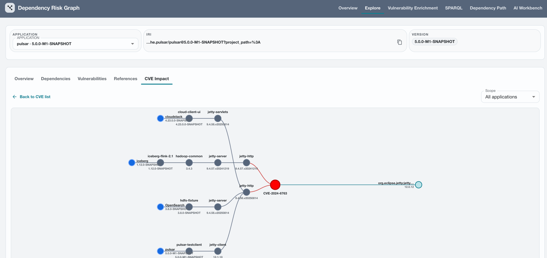Select the OpenSearch application node
547x258 pixels.
pos(160,207)
